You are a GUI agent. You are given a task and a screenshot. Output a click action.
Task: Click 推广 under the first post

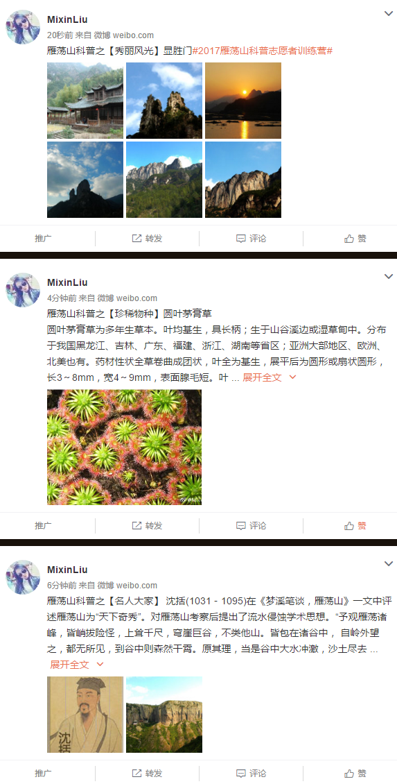[43, 239]
